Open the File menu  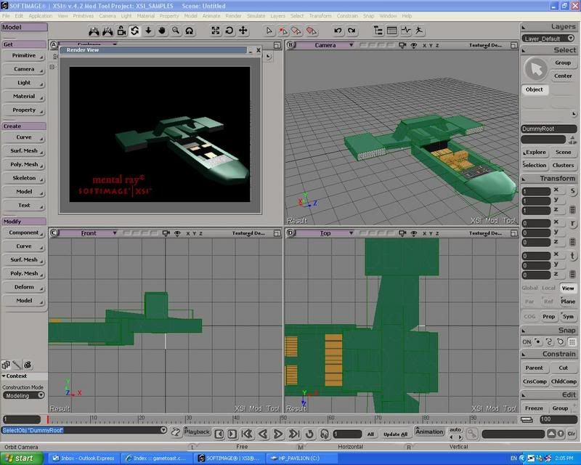click(x=6, y=16)
